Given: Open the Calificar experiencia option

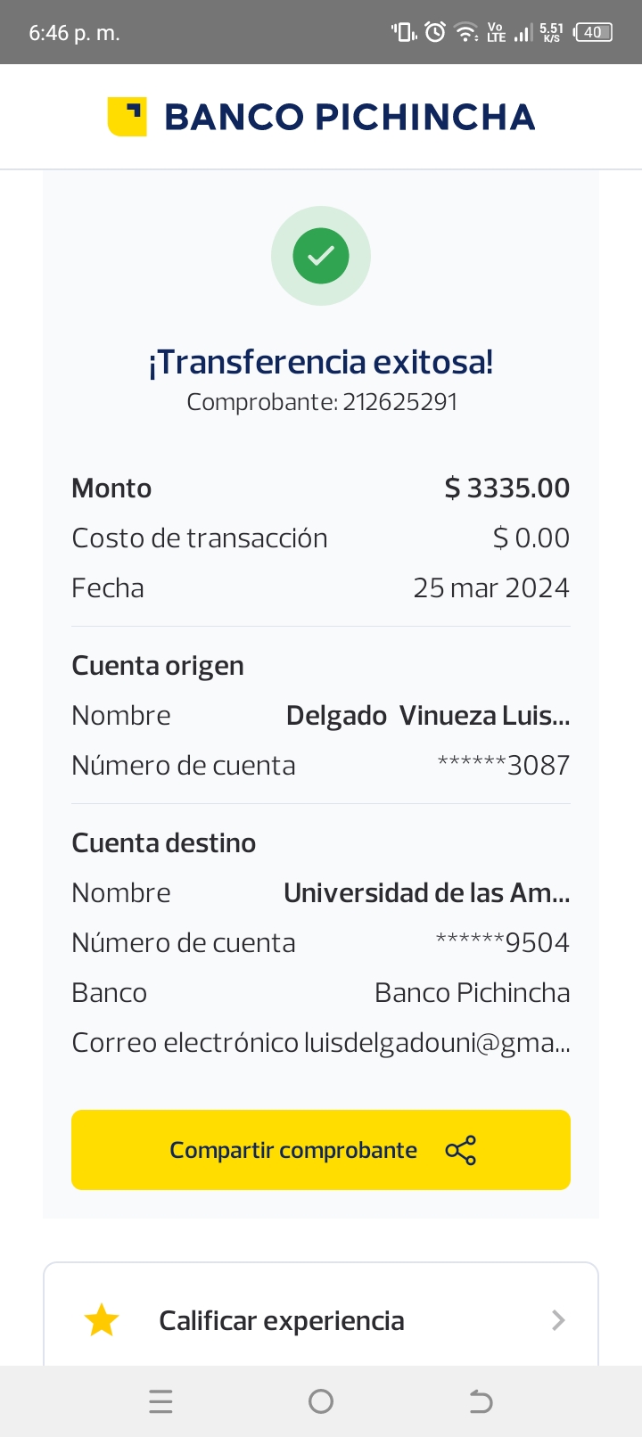Looking at the screenshot, I should [282, 1320].
